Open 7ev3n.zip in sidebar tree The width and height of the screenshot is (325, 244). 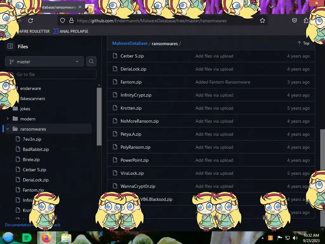(32, 139)
